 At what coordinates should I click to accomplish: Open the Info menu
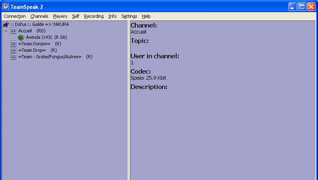pyautogui.click(x=112, y=16)
